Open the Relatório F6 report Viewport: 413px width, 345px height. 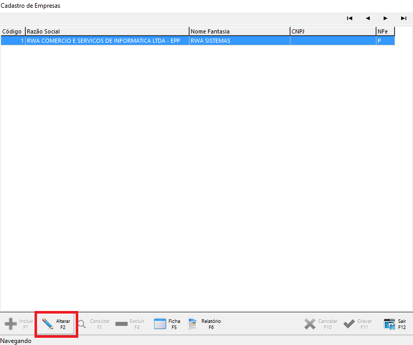(x=204, y=324)
